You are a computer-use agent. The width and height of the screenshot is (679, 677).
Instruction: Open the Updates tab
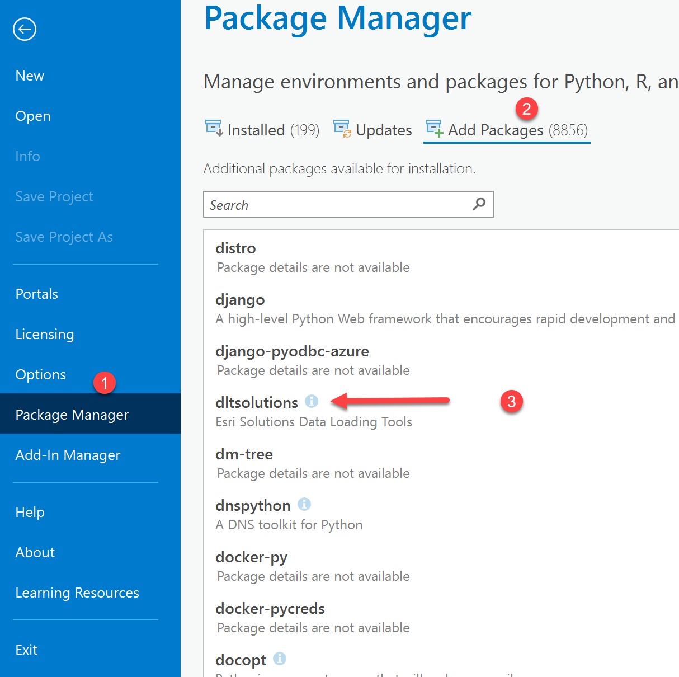384,130
